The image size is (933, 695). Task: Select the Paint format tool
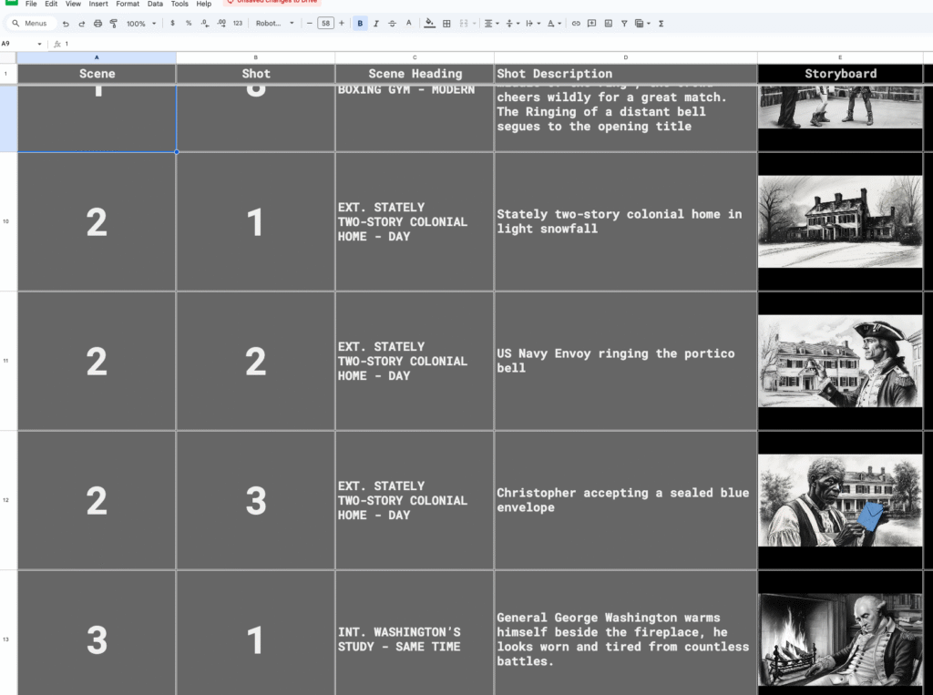114,24
